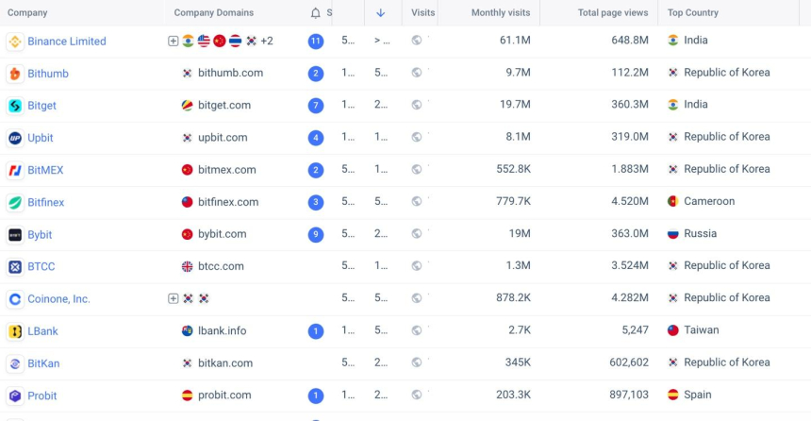
Task: Click the Binance Limited logo icon
Action: 15,42
